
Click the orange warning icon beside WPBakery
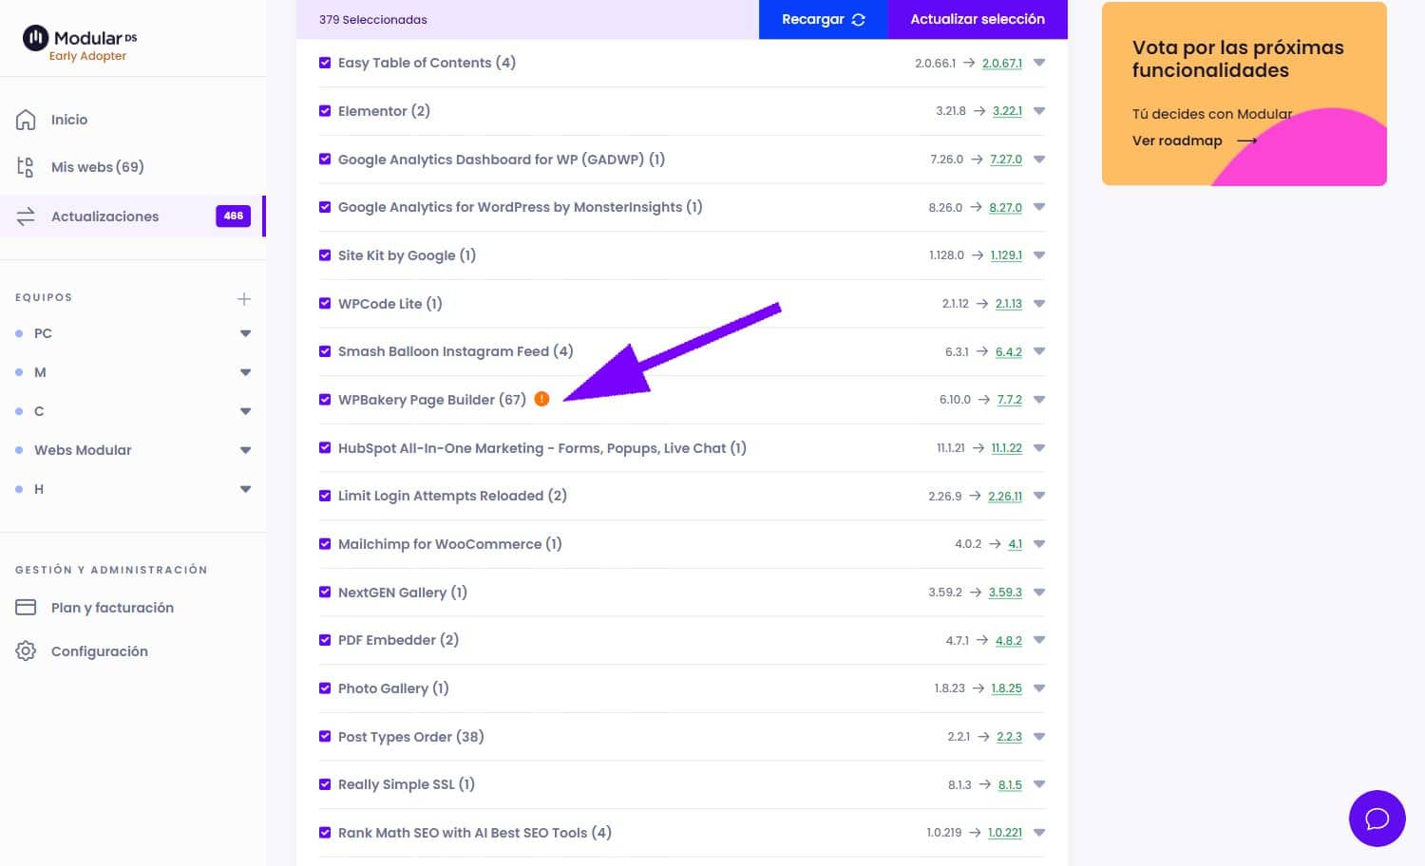point(541,399)
